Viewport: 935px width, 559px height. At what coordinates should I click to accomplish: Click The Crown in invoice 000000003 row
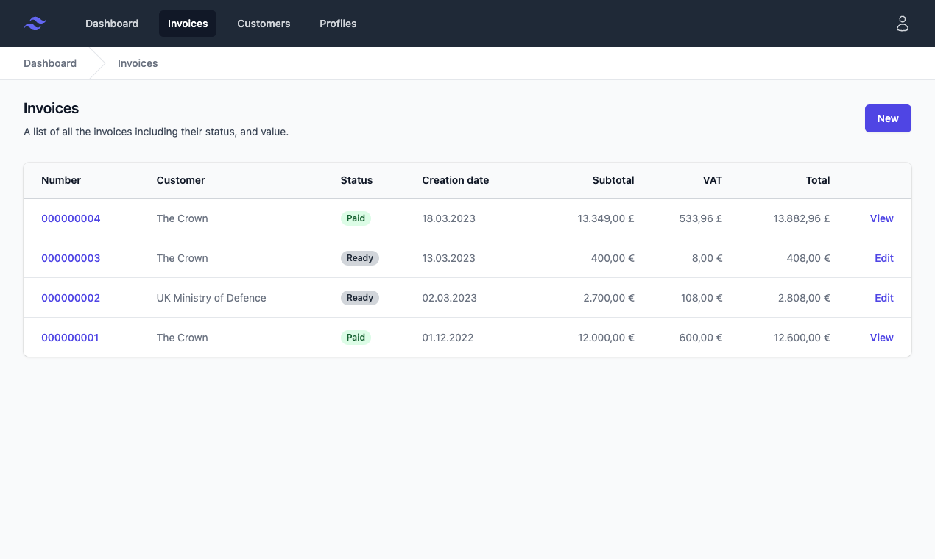[x=183, y=258]
